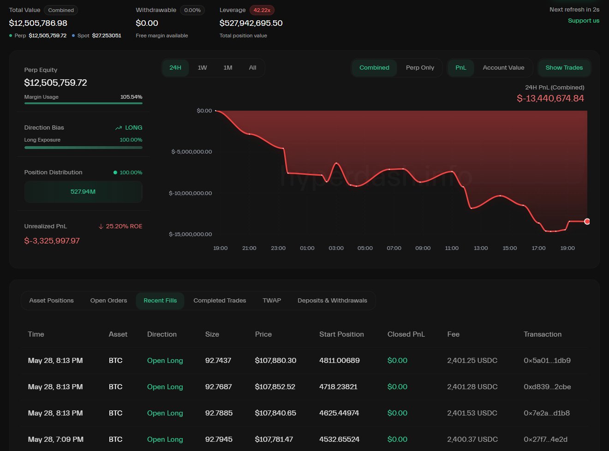Open transaction 0x5a01...1db9

pos(547,361)
